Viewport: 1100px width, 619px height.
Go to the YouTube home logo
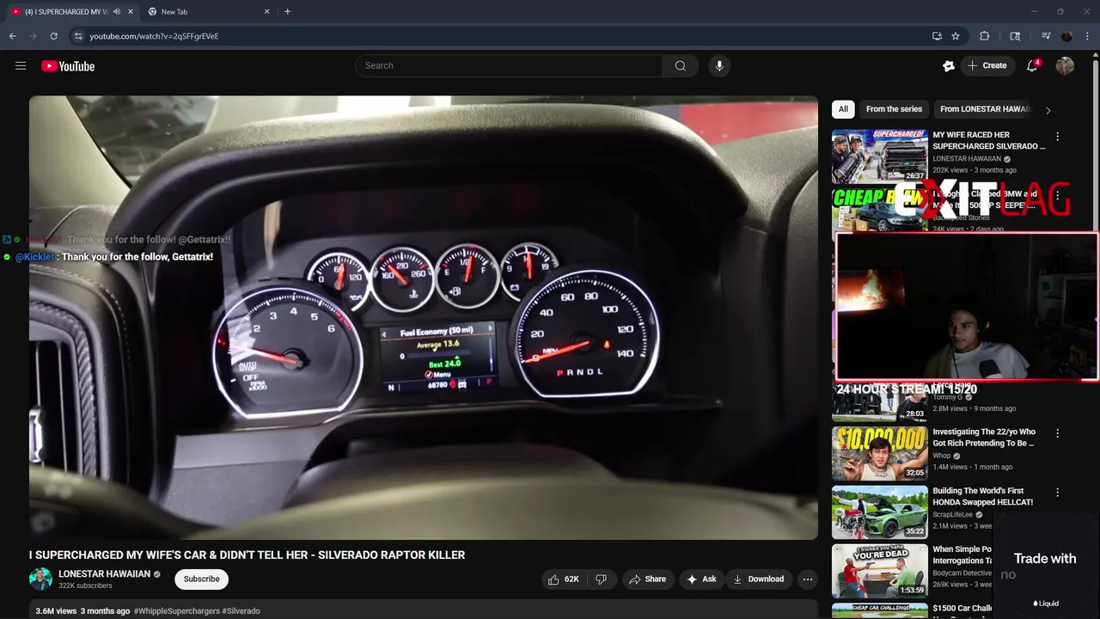(x=68, y=66)
